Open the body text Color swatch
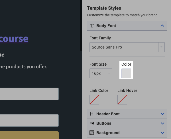Screen dimensions: 171x139 126,73
